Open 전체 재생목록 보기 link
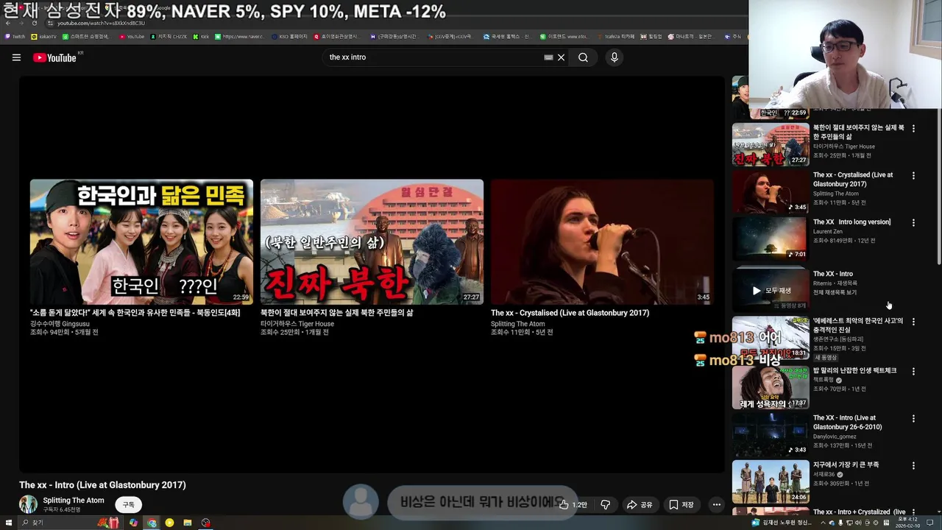Viewport: 942px width, 530px height. [x=835, y=292]
